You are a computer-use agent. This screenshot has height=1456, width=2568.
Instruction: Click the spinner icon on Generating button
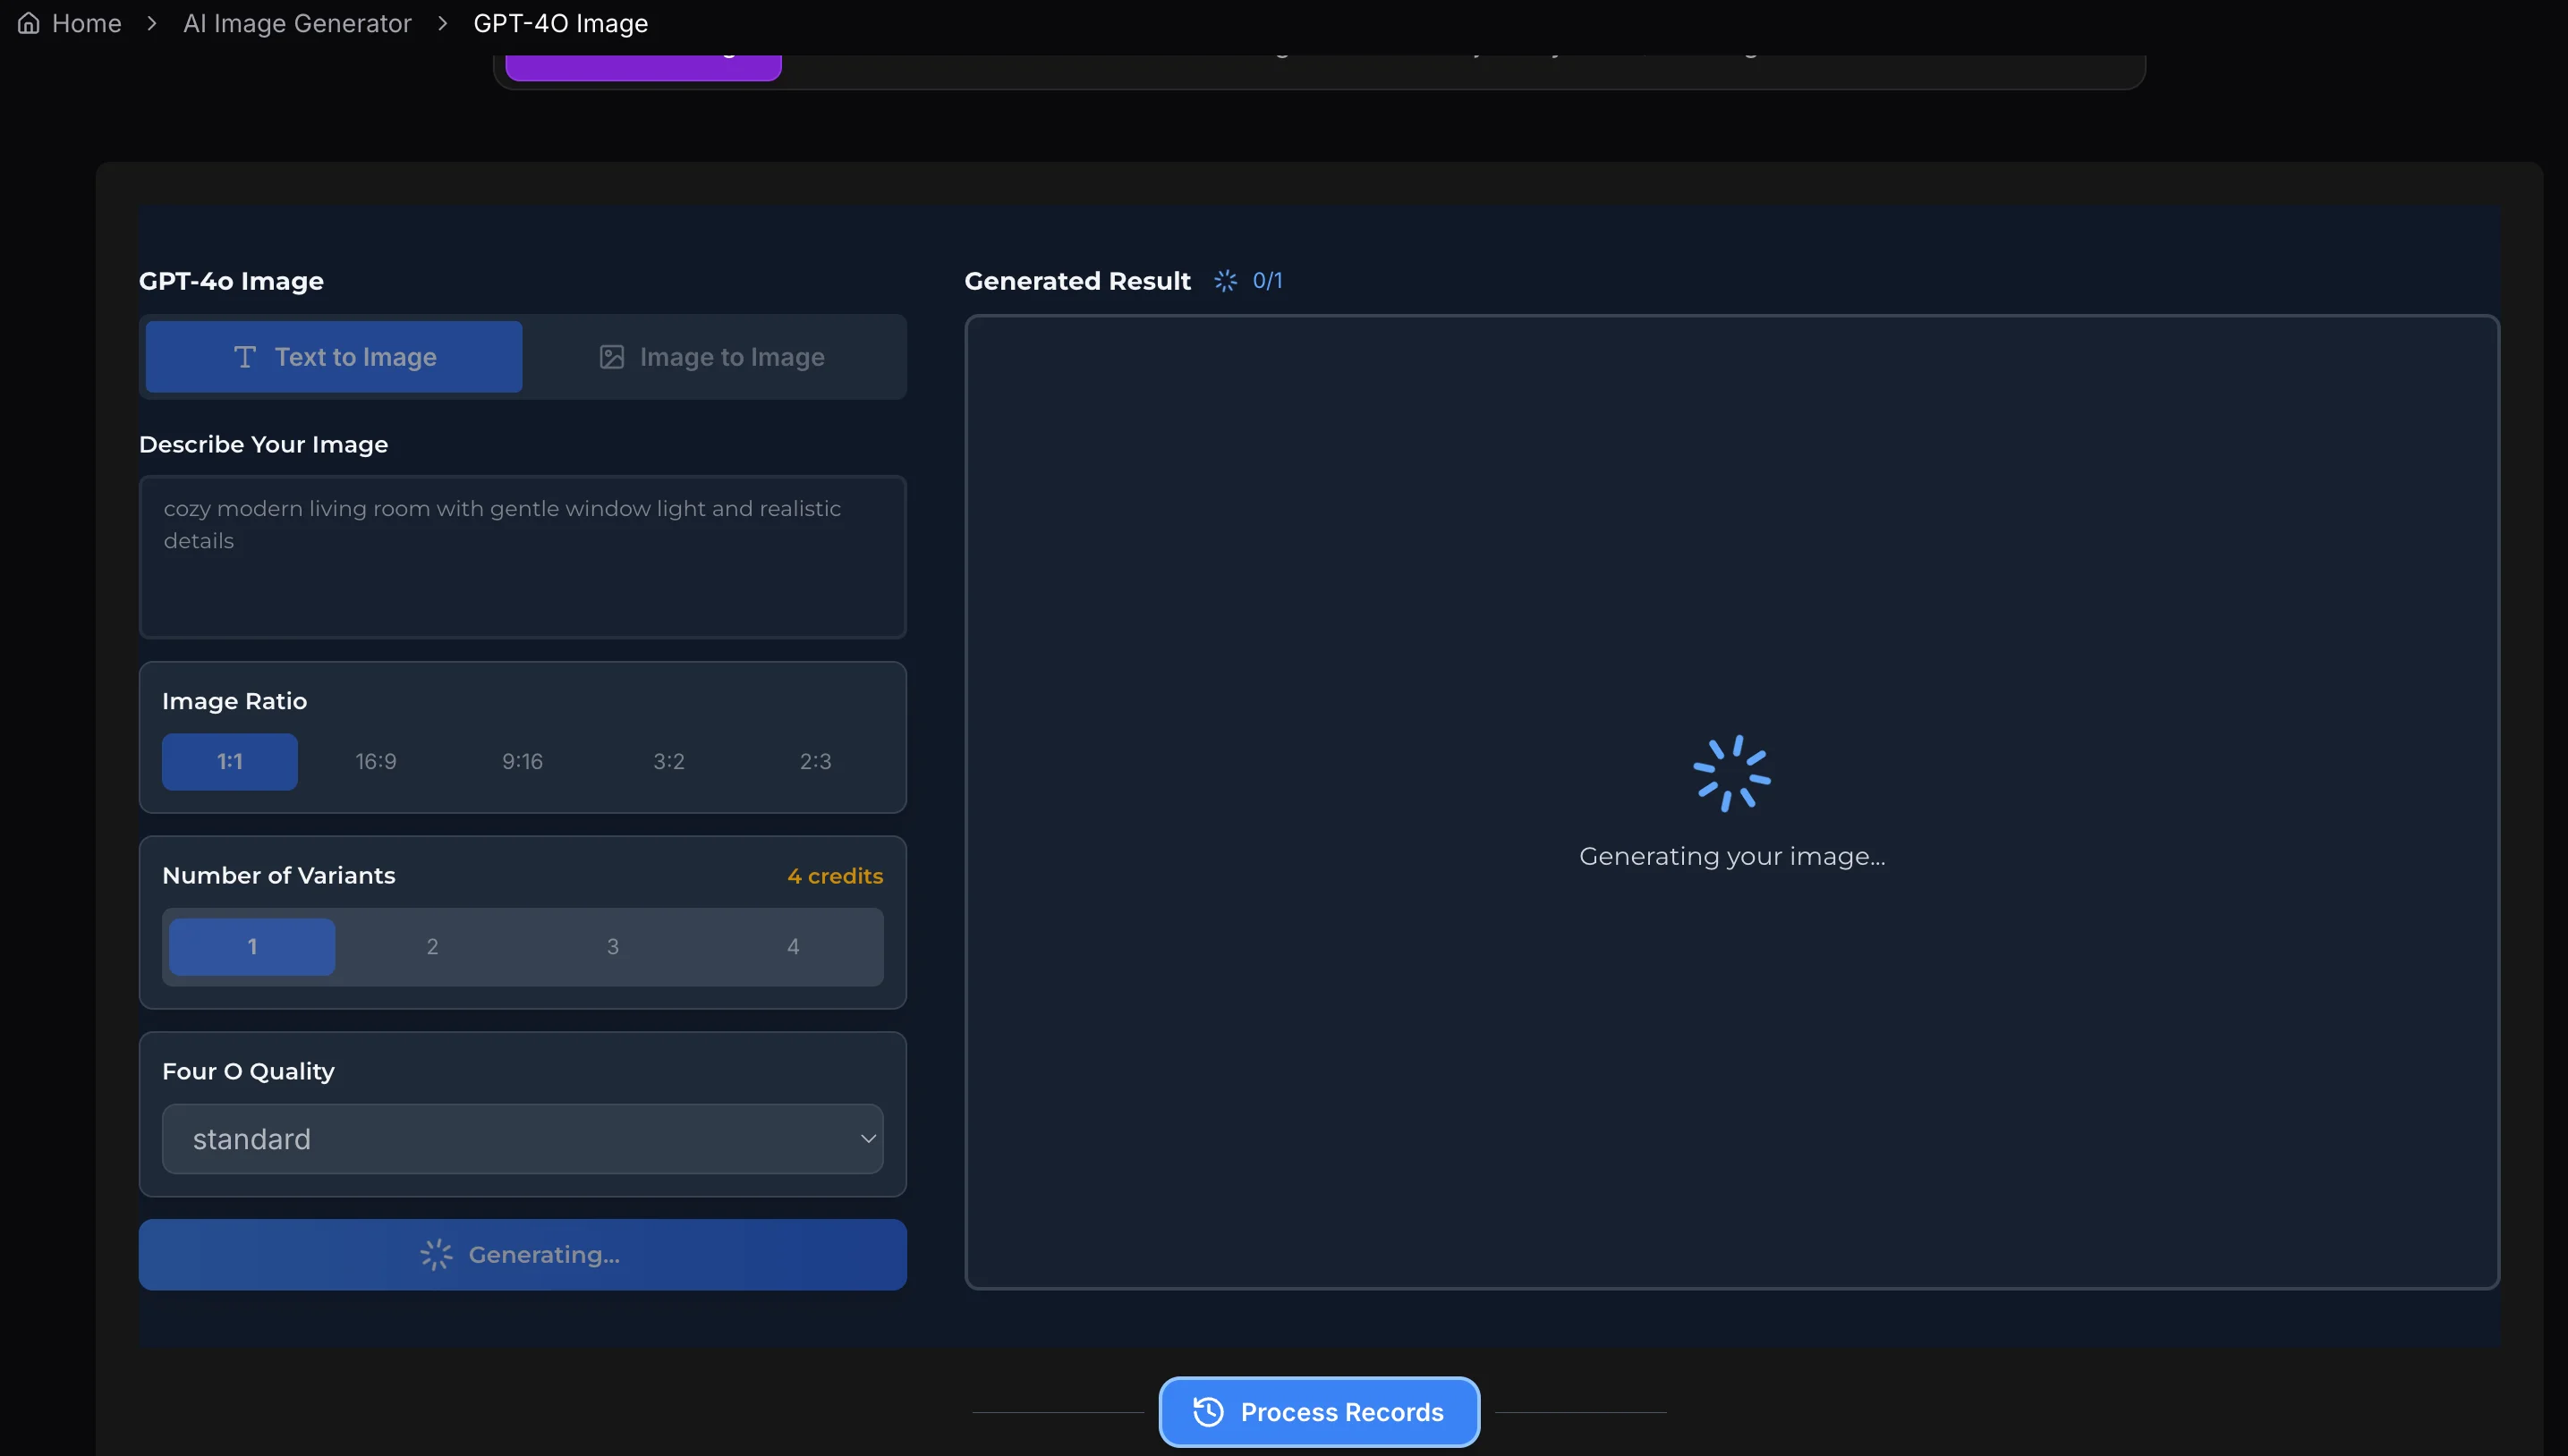click(436, 1254)
